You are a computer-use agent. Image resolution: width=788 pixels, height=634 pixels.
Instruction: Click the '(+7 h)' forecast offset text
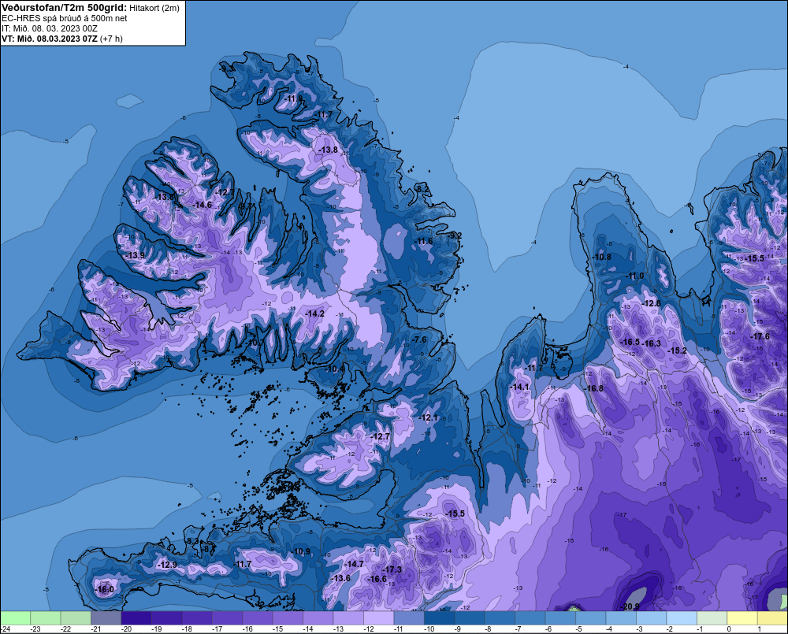tap(111, 39)
